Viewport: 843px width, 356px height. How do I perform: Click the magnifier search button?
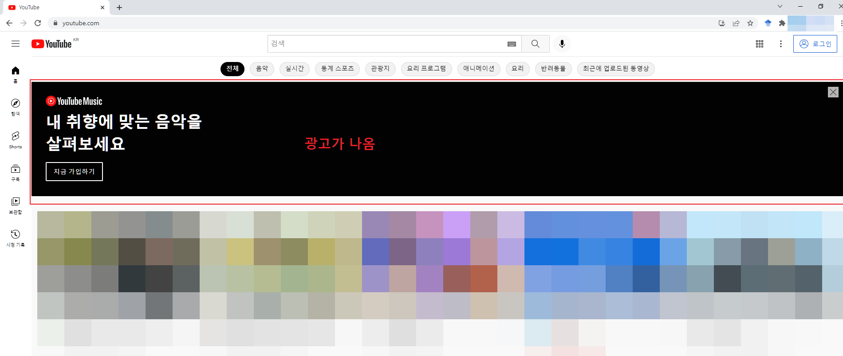pos(536,44)
